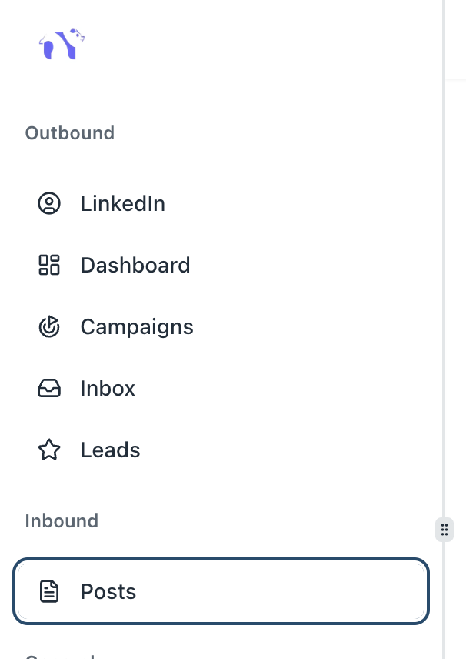This screenshot has width=466, height=659.
Task: Click the Outbound section heading
Action: pos(70,133)
